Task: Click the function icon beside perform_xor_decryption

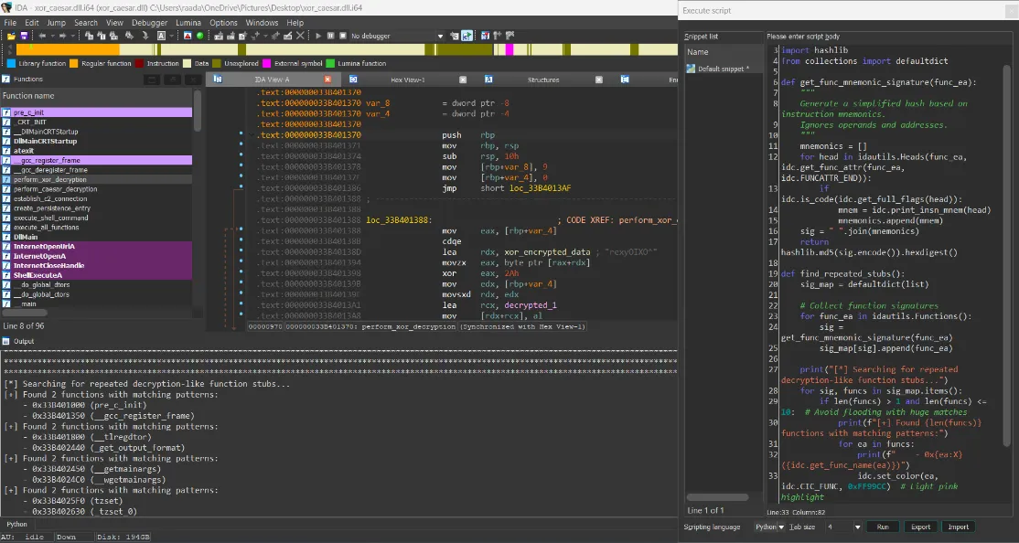Action: click(6, 179)
